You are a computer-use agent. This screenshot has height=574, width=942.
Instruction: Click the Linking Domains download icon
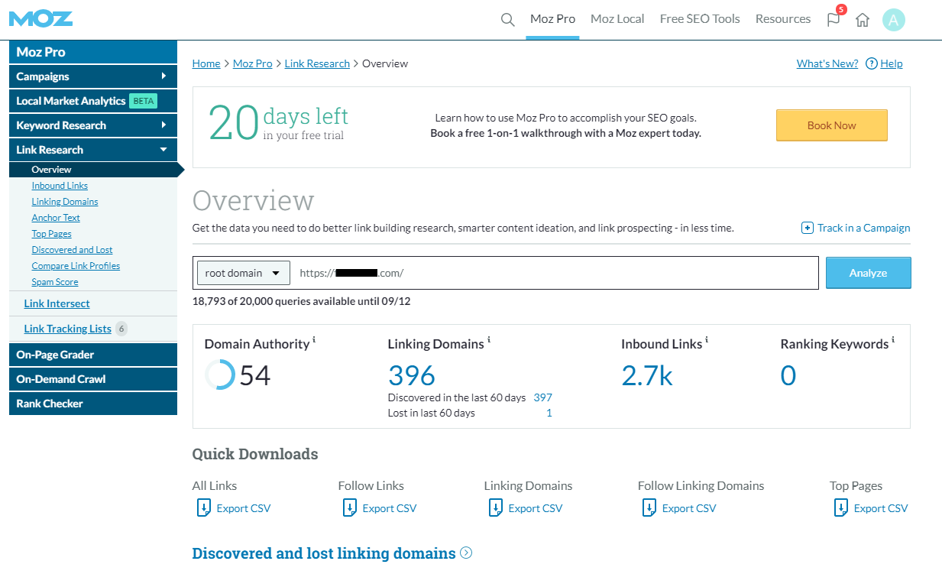pyautogui.click(x=496, y=508)
